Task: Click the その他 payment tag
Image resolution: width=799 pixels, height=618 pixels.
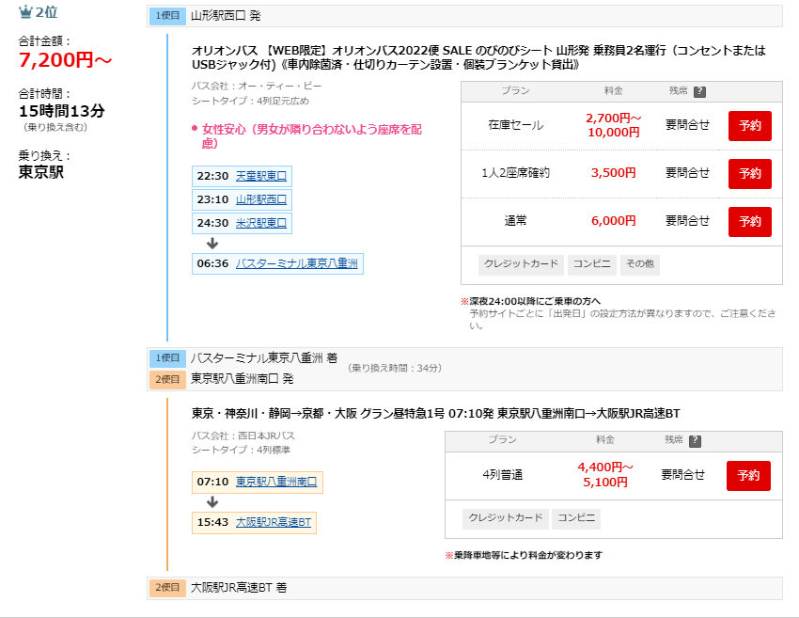Action: (x=639, y=264)
